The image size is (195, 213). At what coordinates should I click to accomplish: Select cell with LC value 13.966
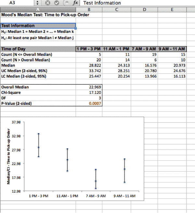(x=144, y=76)
